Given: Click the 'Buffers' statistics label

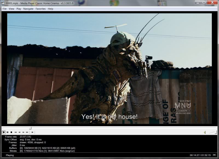Looking at the screenshot, I should click(13, 148).
